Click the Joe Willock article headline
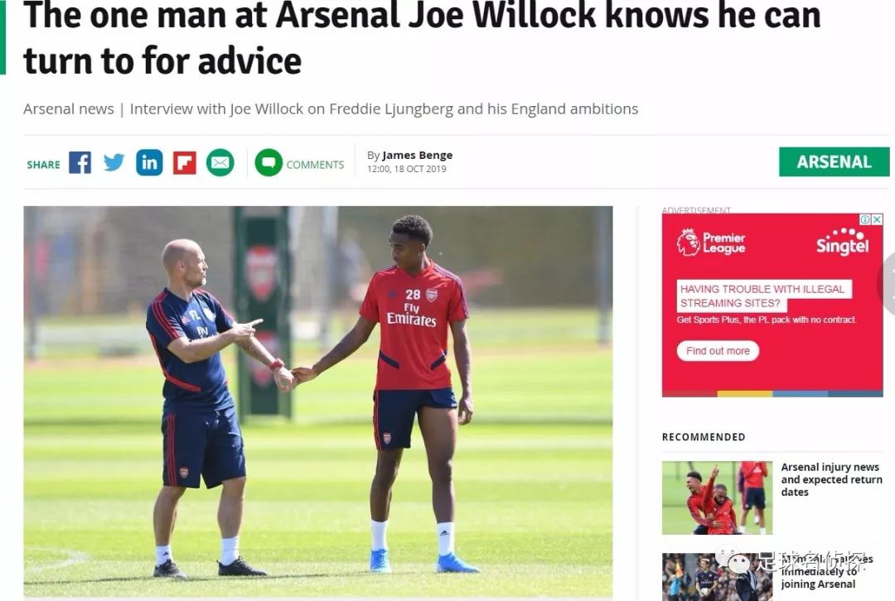Image resolution: width=895 pixels, height=601 pixels. pyautogui.click(x=423, y=37)
